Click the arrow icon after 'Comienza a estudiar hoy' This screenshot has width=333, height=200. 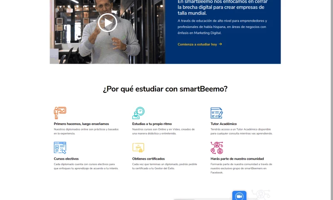[x=220, y=44]
